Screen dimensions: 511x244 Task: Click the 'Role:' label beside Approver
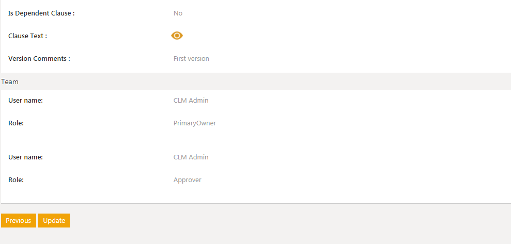pos(16,180)
